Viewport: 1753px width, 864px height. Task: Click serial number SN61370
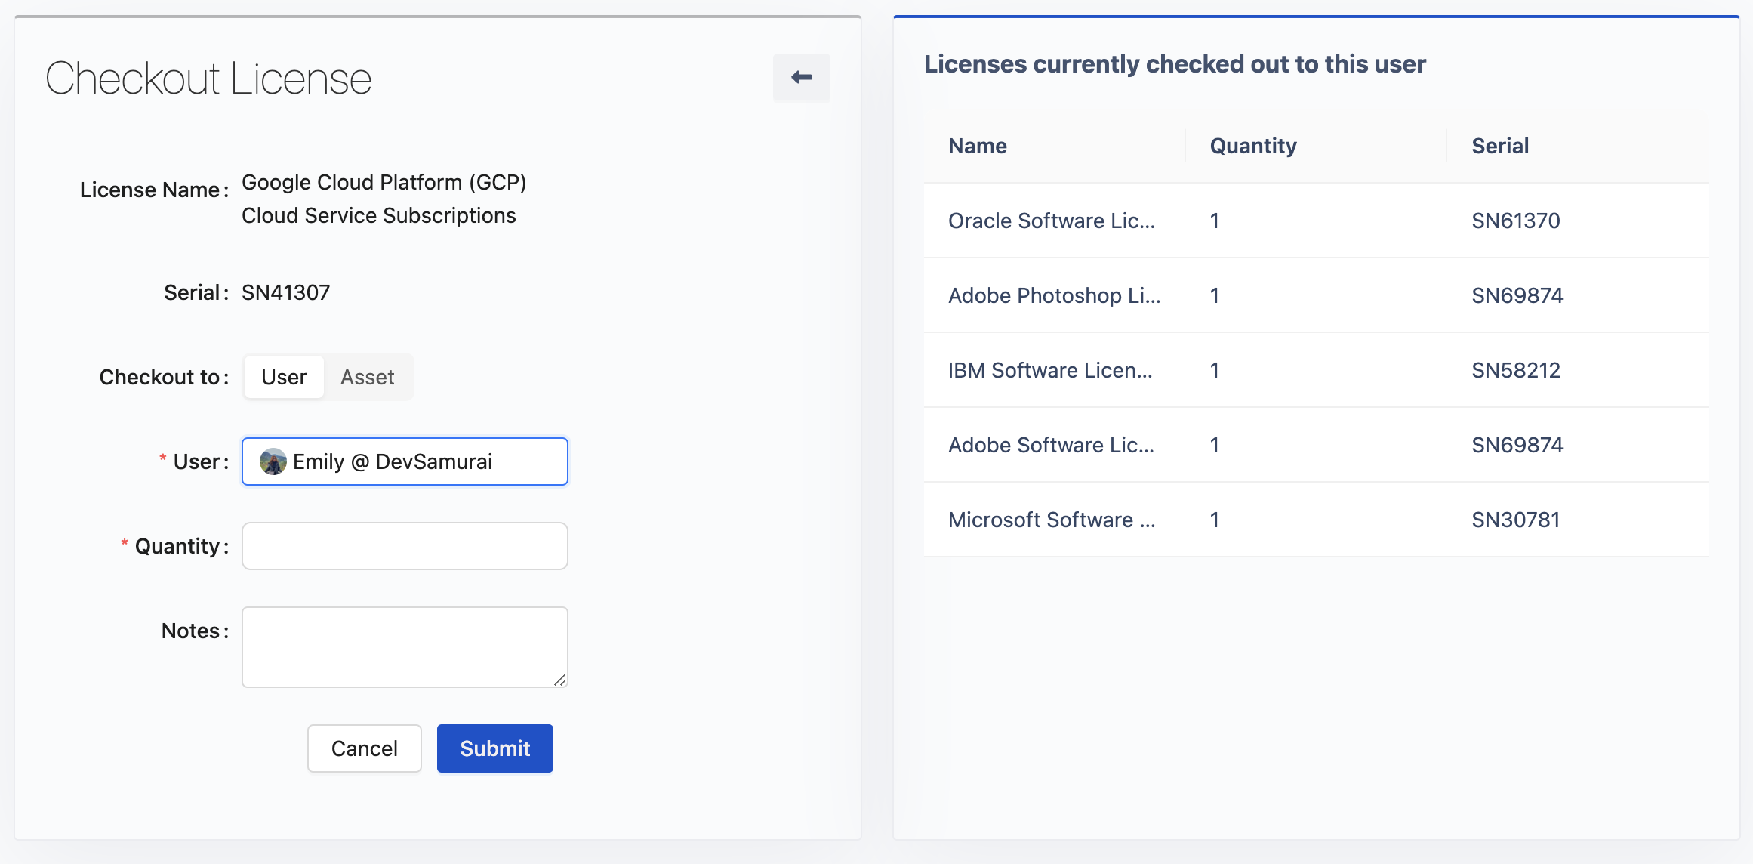(1515, 221)
